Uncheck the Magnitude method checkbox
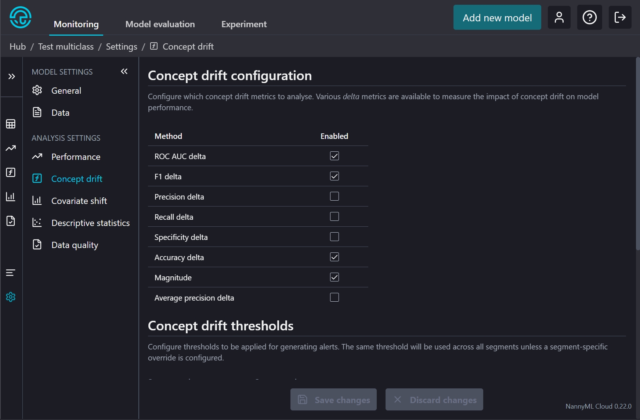640x420 pixels. click(334, 277)
